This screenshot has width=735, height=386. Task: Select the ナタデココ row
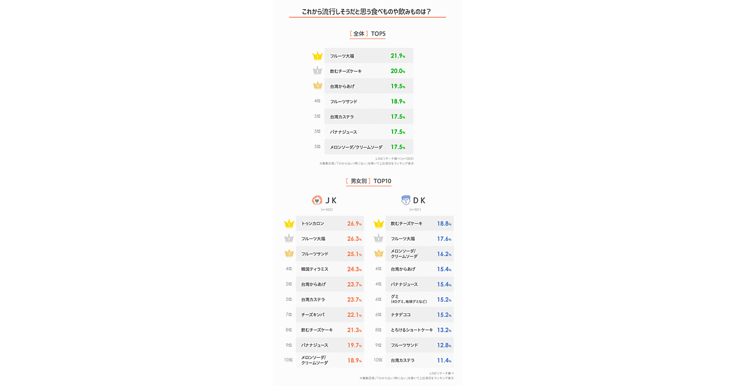coord(419,315)
